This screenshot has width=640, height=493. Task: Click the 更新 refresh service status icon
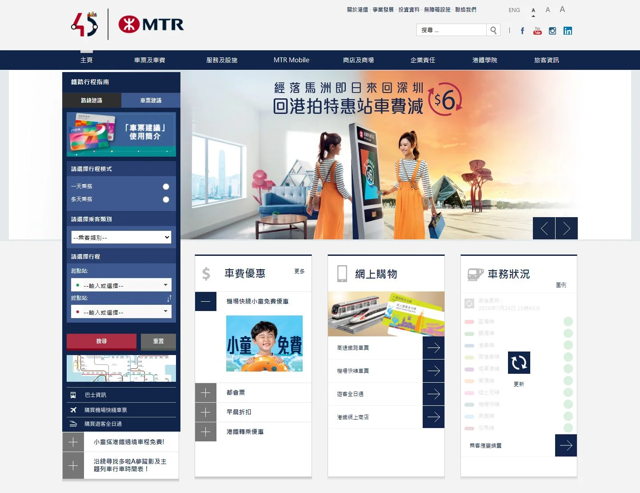click(519, 363)
